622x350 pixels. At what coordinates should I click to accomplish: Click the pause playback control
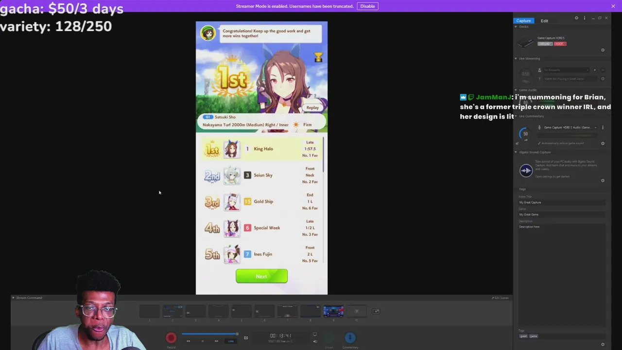202,341
